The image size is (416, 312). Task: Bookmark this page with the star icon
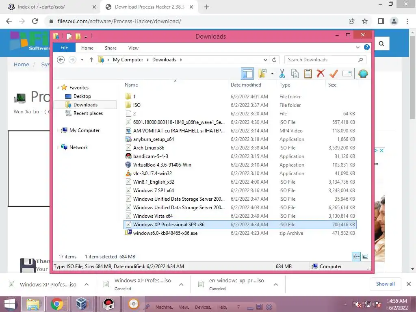click(x=365, y=21)
